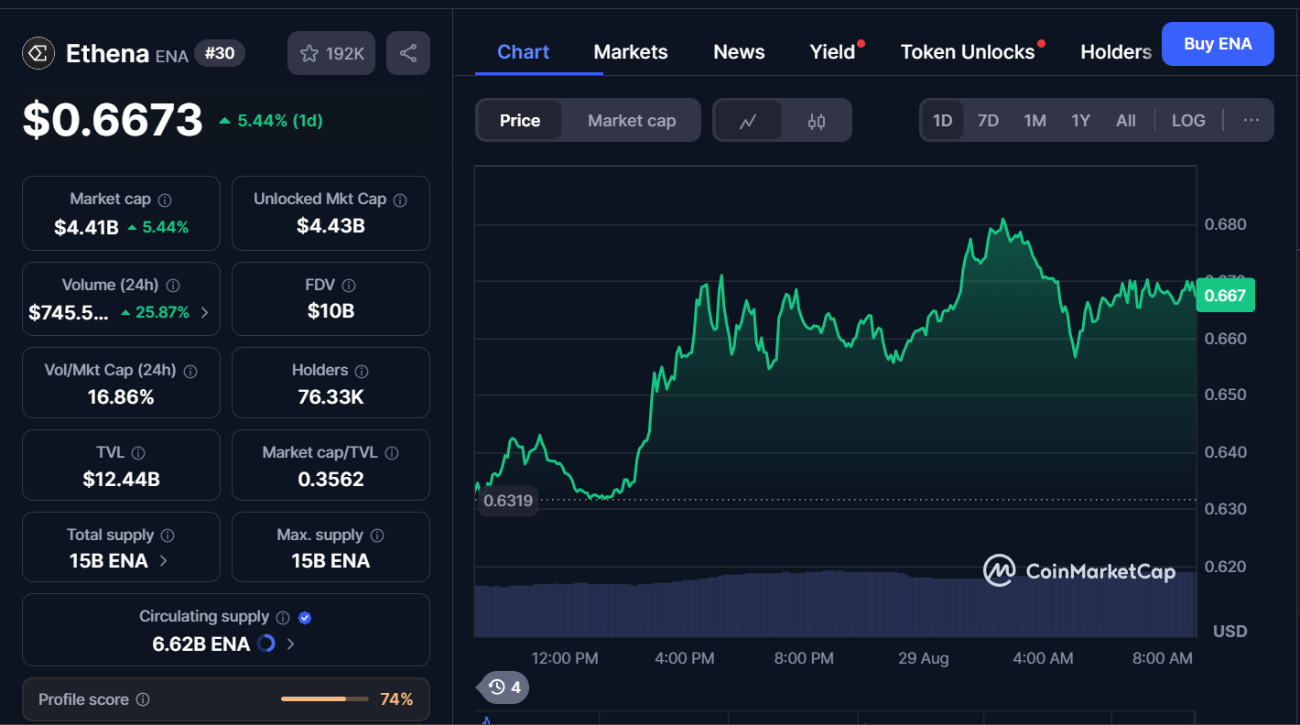Click the $10B FDV value
The height and width of the screenshot is (725, 1300).
[330, 311]
